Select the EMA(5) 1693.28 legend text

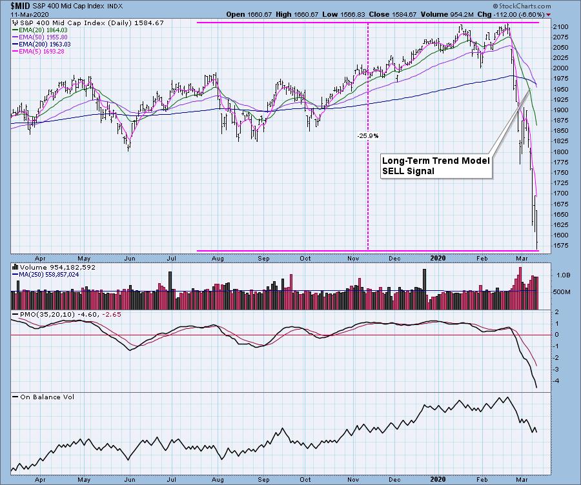coord(42,52)
